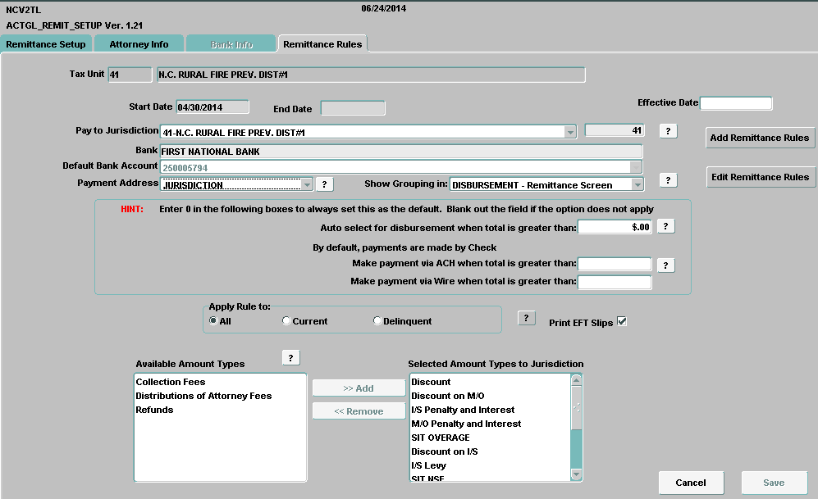Click the Bank name field
This screenshot has height=499, width=818.
[x=400, y=152]
